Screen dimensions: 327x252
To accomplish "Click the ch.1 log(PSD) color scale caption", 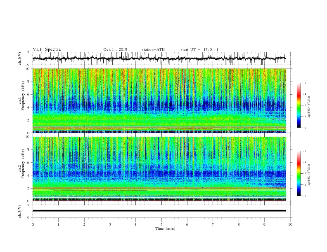I will pos(309,107).
